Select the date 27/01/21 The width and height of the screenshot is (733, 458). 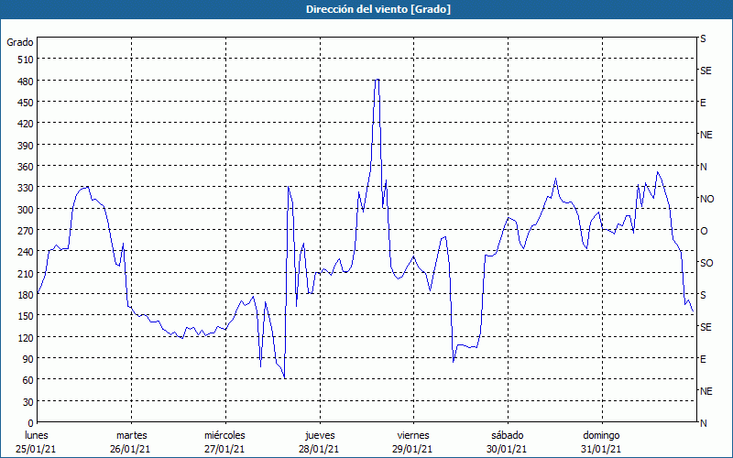coord(224,449)
